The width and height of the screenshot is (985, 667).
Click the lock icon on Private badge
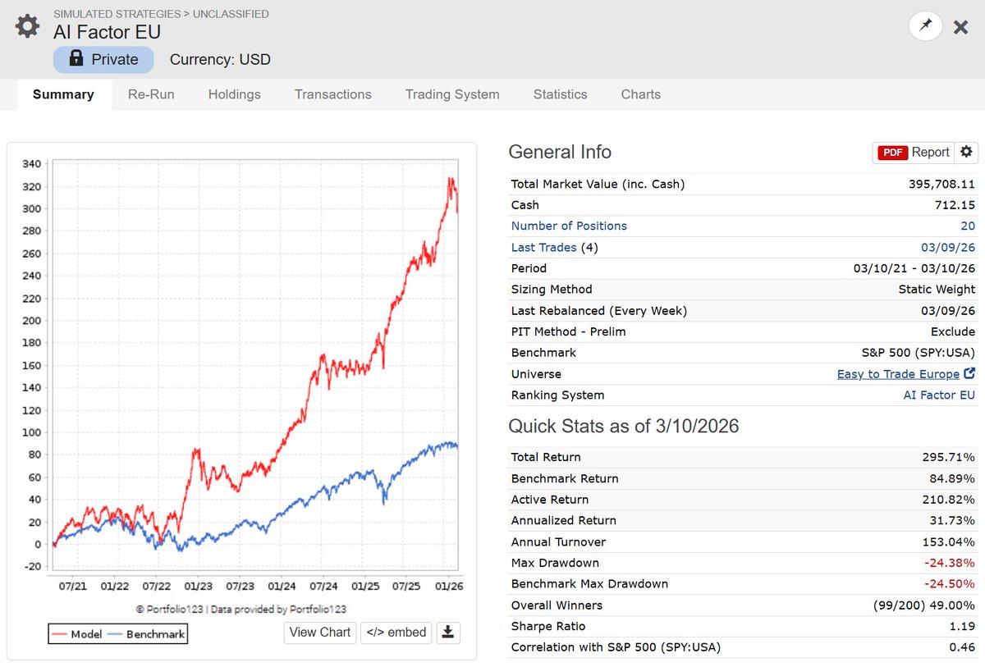pos(76,58)
